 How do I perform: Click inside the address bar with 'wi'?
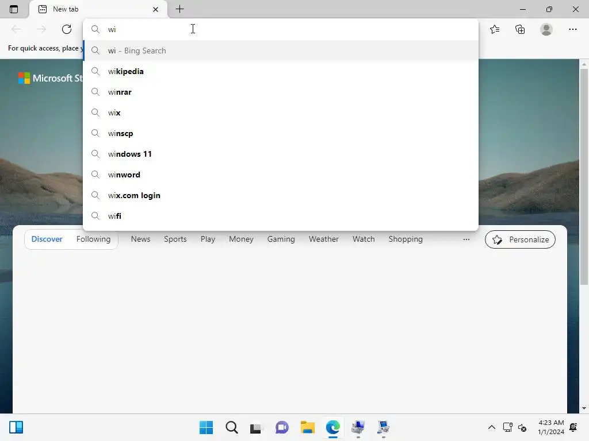[x=281, y=29]
